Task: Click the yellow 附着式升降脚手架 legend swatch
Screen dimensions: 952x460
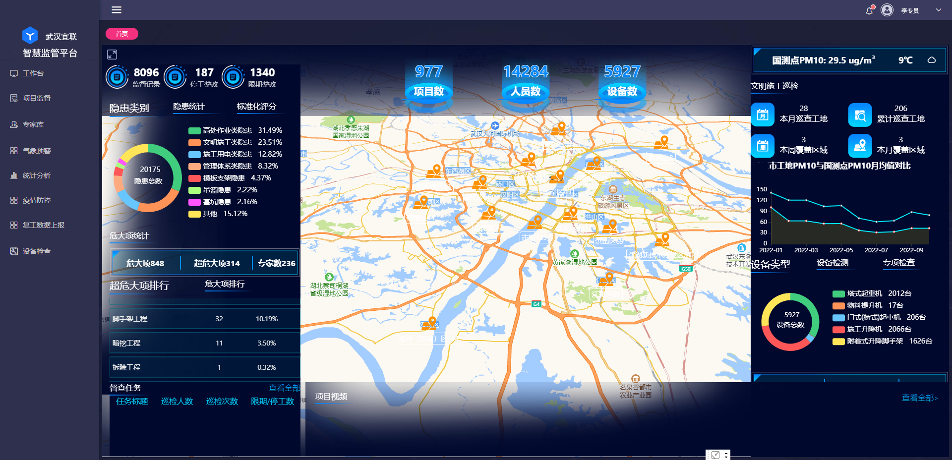Action: [838, 342]
